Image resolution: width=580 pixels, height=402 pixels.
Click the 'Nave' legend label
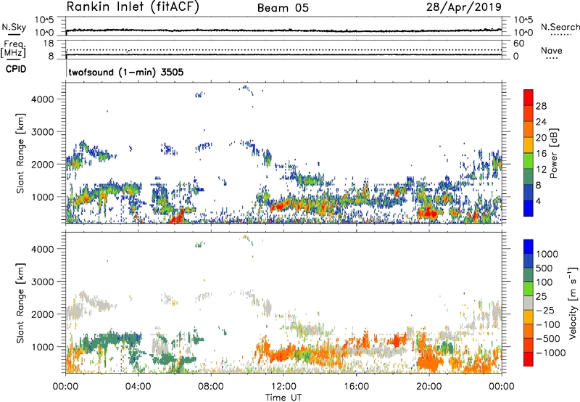click(x=552, y=51)
